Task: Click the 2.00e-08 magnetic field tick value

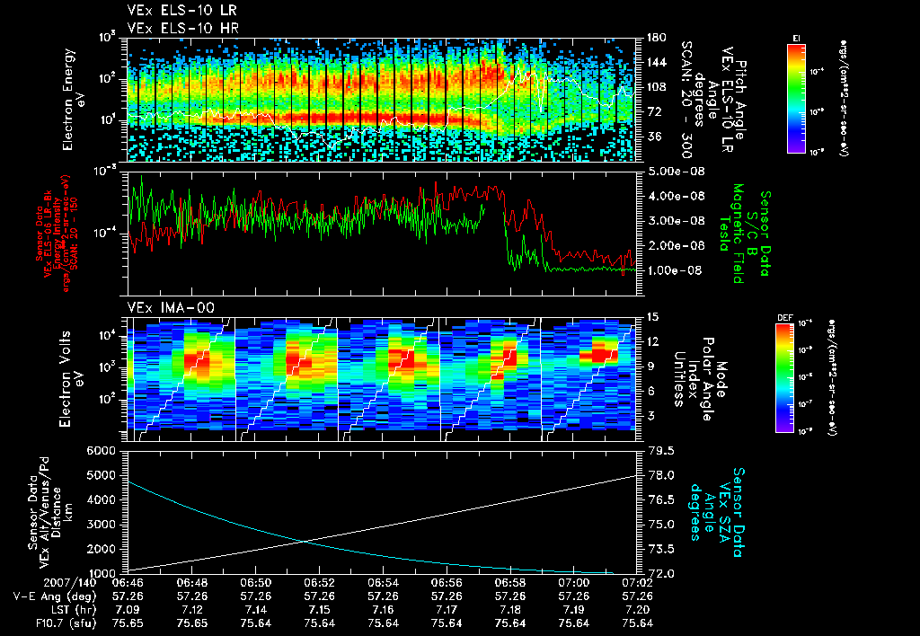Action: click(x=675, y=245)
